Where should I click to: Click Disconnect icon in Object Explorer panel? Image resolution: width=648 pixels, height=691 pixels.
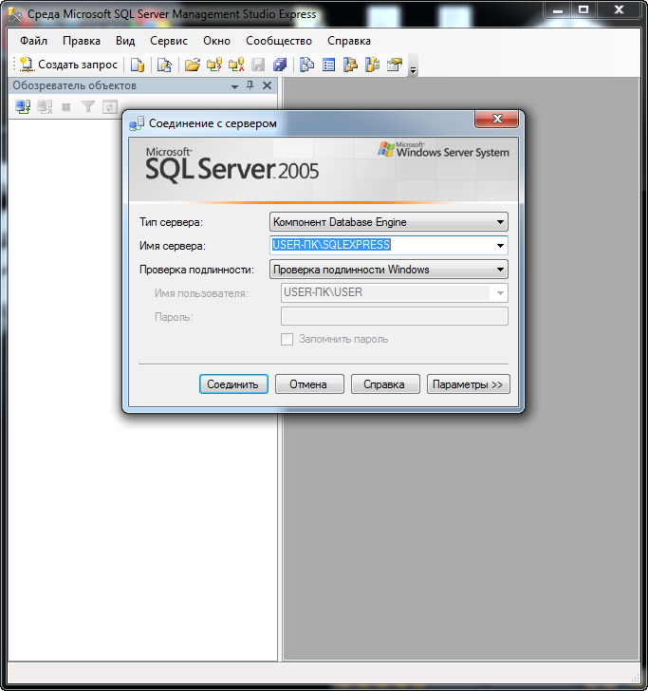pyautogui.click(x=45, y=106)
